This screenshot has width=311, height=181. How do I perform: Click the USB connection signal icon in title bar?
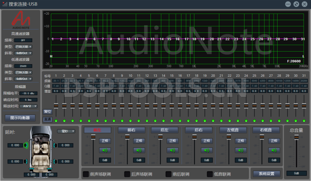coord(5,4)
